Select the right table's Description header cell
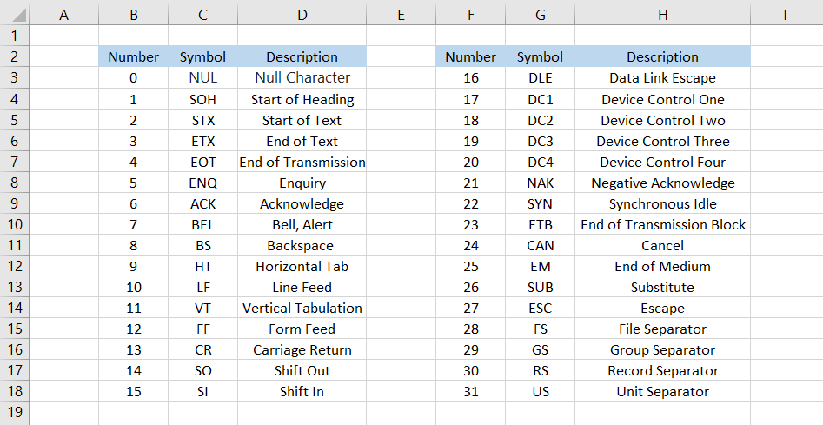 click(x=662, y=57)
